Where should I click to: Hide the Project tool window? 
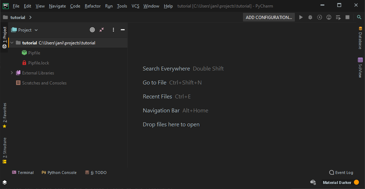123,30
